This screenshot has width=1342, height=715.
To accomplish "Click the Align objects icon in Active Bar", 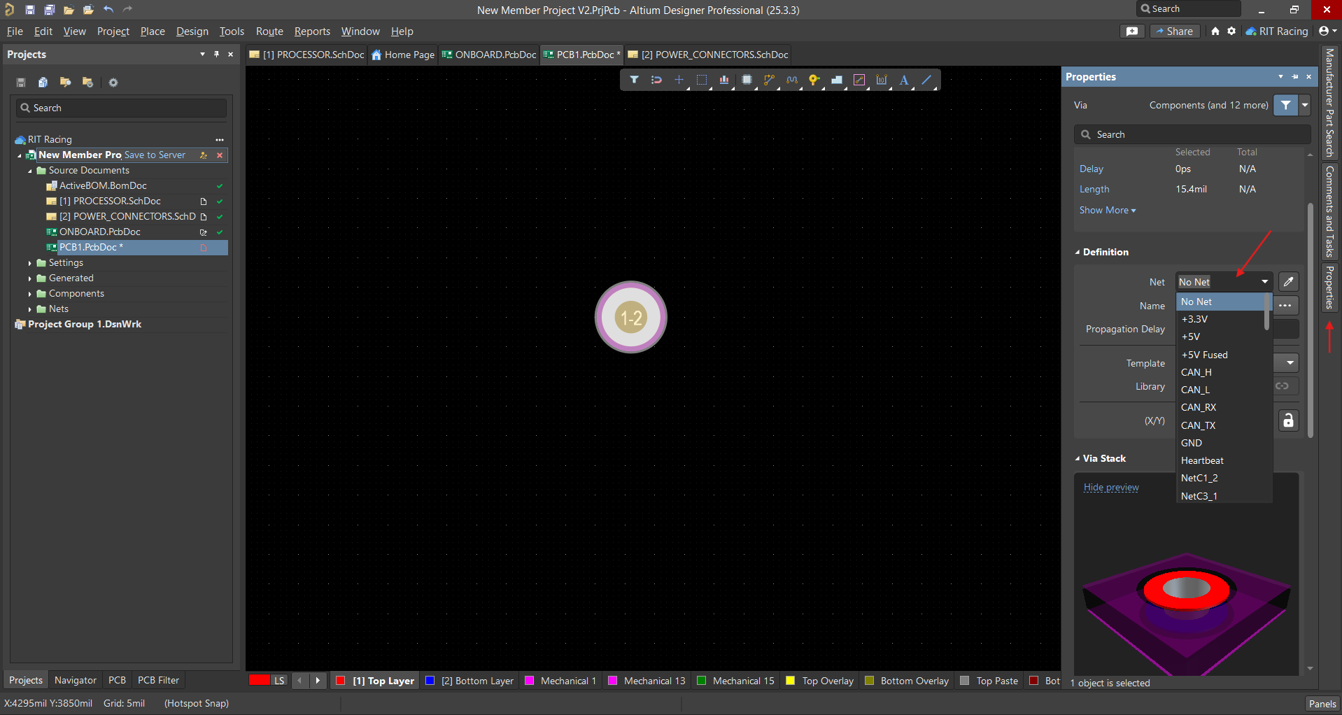I will pyautogui.click(x=724, y=80).
